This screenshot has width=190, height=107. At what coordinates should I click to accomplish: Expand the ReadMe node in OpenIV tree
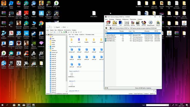click(x=49, y=41)
